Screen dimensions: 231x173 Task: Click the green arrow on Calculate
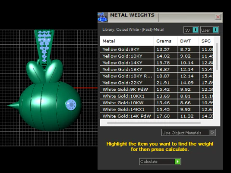[178, 161]
